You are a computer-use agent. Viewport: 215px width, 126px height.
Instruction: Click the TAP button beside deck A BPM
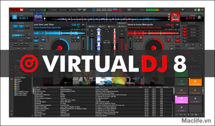point(83,24)
